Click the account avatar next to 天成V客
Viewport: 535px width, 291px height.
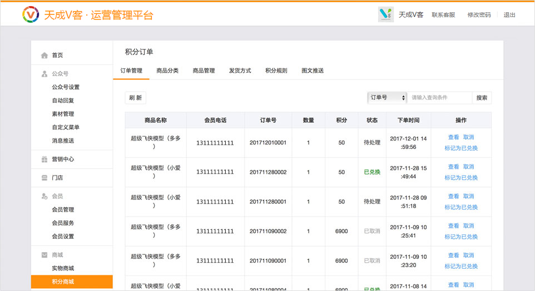385,14
